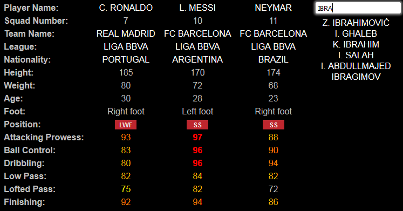Click the SS position badge under Neymar
Image resolution: width=403 pixels, height=211 pixels.
[273, 125]
